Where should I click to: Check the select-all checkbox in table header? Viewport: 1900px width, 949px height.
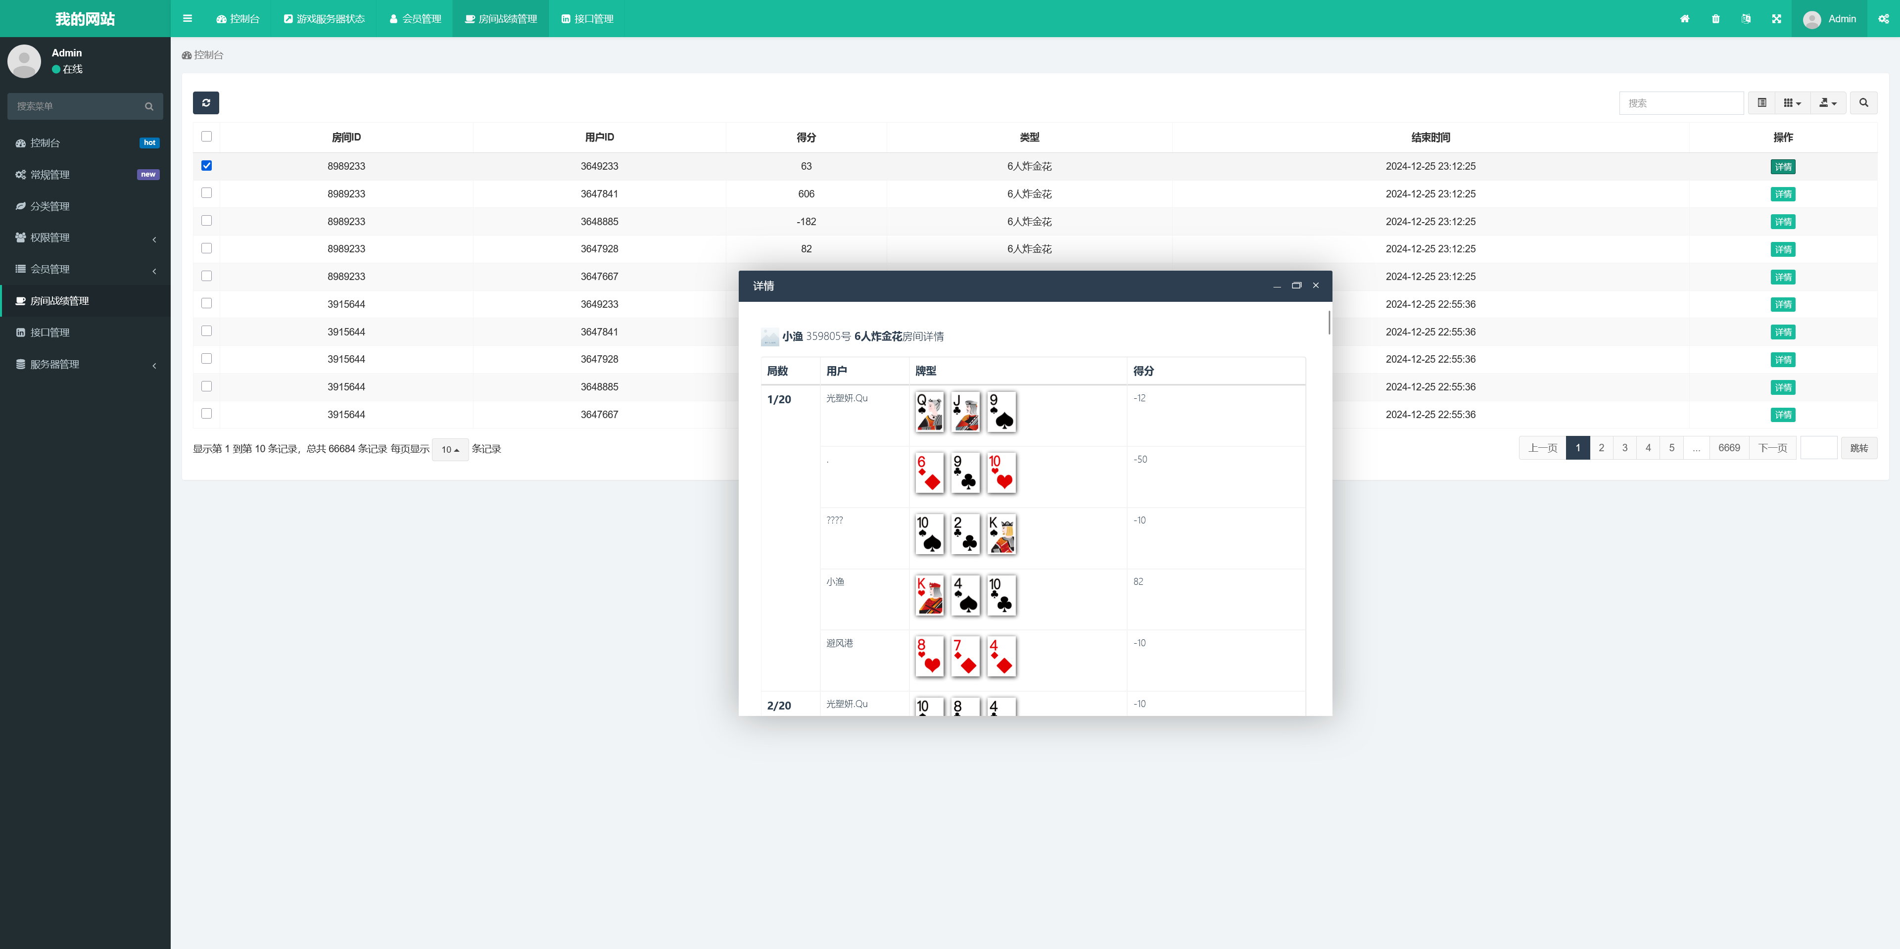(x=206, y=137)
